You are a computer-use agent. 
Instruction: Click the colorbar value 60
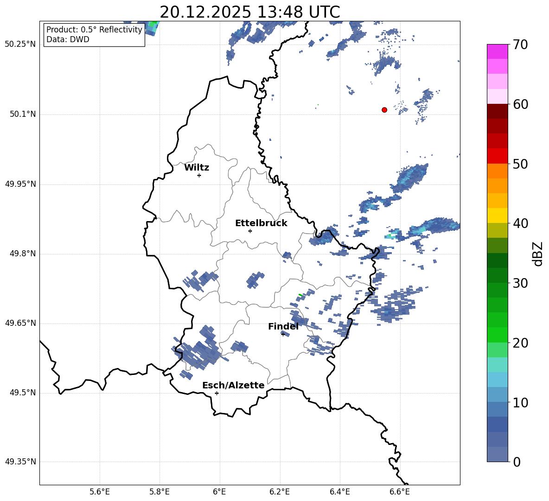tap(520, 104)
